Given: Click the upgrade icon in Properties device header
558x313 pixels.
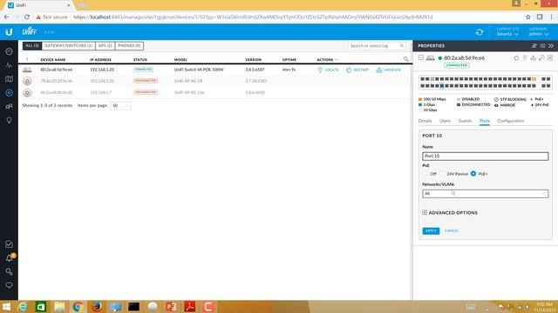Looking at the screenshot, I should tap(533, 58).
